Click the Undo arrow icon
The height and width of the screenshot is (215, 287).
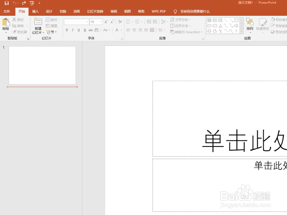pyautogui.click(x=14, y=3)
